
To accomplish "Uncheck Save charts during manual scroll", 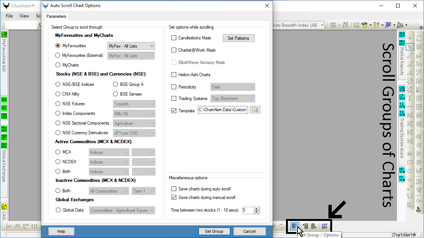I will click(174, 197).
